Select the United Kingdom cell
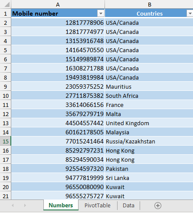The width and height of the screenshot is (193, 213). point(149,123)
